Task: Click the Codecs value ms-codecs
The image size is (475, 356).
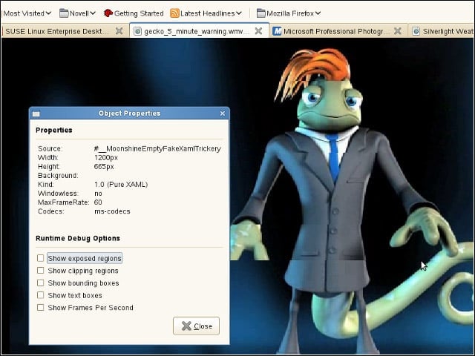Action: 112,211
